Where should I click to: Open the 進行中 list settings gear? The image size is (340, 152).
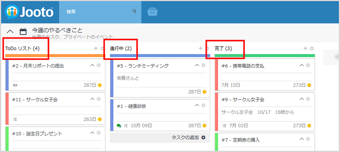click(207, 49)
